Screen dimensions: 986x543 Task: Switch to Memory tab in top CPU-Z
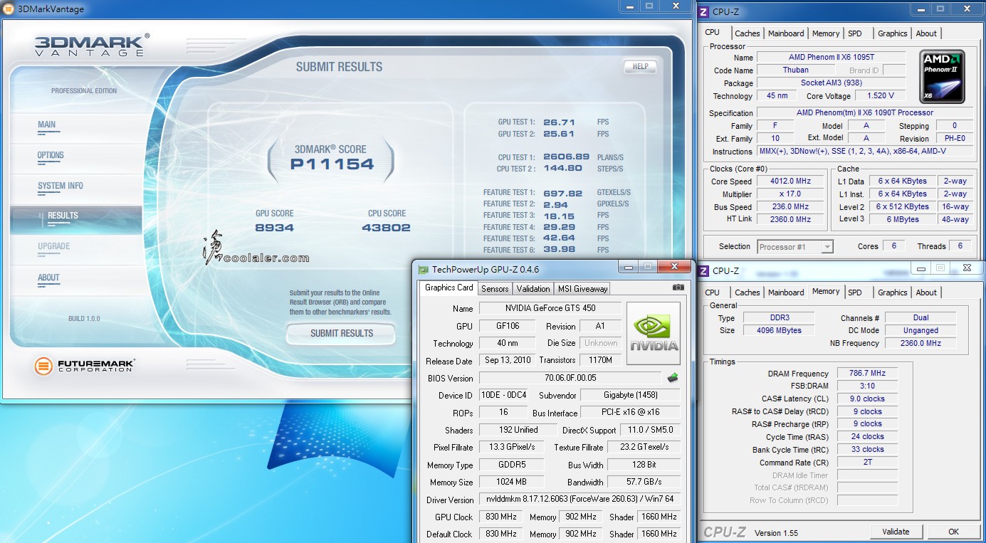826,33
